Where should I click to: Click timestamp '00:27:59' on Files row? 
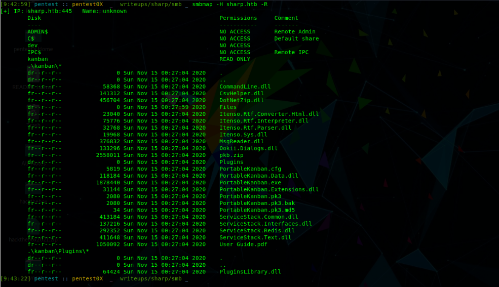[175, 107]
